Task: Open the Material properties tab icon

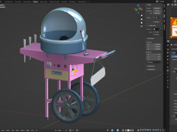Action: (168, 87)
